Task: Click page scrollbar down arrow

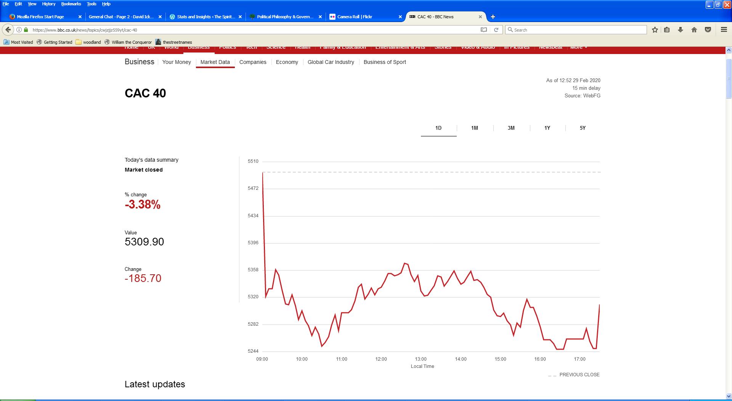Action: [x=729, y=397]
